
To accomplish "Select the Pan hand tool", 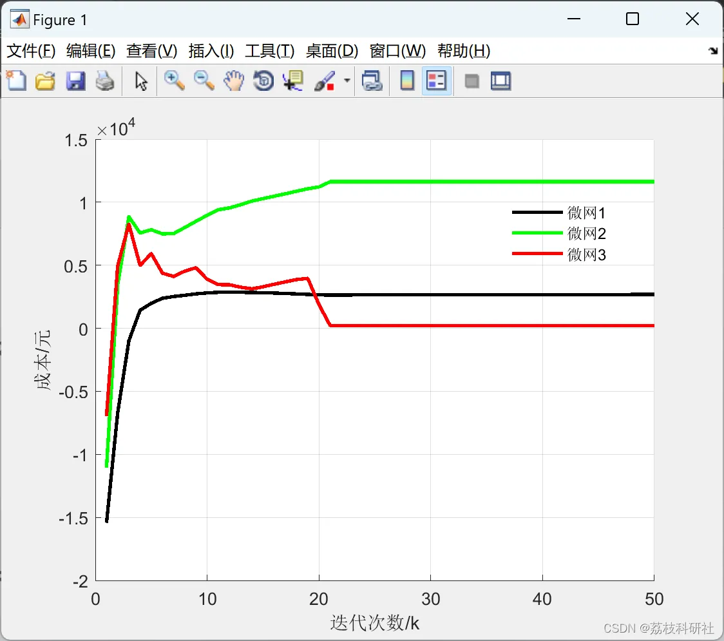I will [x=234, y=81].
